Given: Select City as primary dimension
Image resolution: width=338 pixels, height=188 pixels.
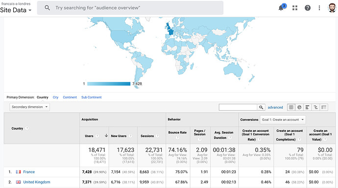Looking at the screenshot, I should point(56,97).
